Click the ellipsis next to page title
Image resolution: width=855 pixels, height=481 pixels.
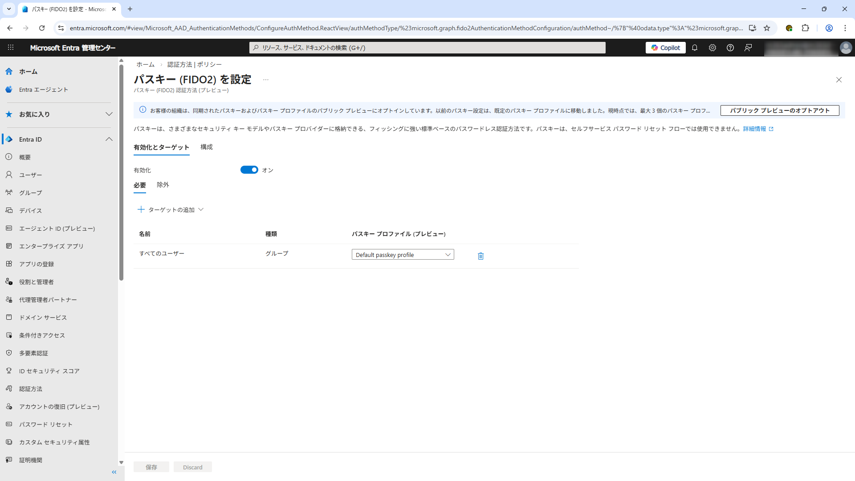click(266, 80)
